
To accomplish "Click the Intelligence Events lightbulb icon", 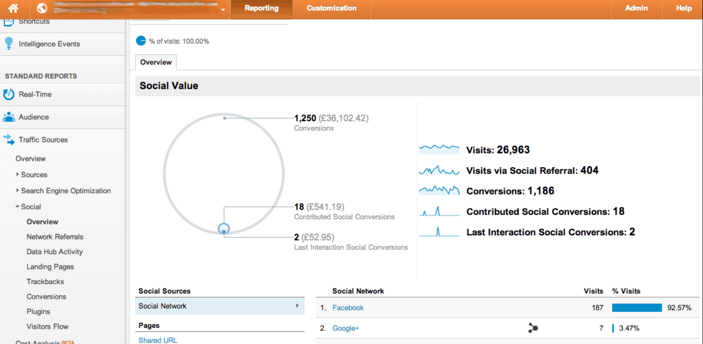I will coord(8,44).
